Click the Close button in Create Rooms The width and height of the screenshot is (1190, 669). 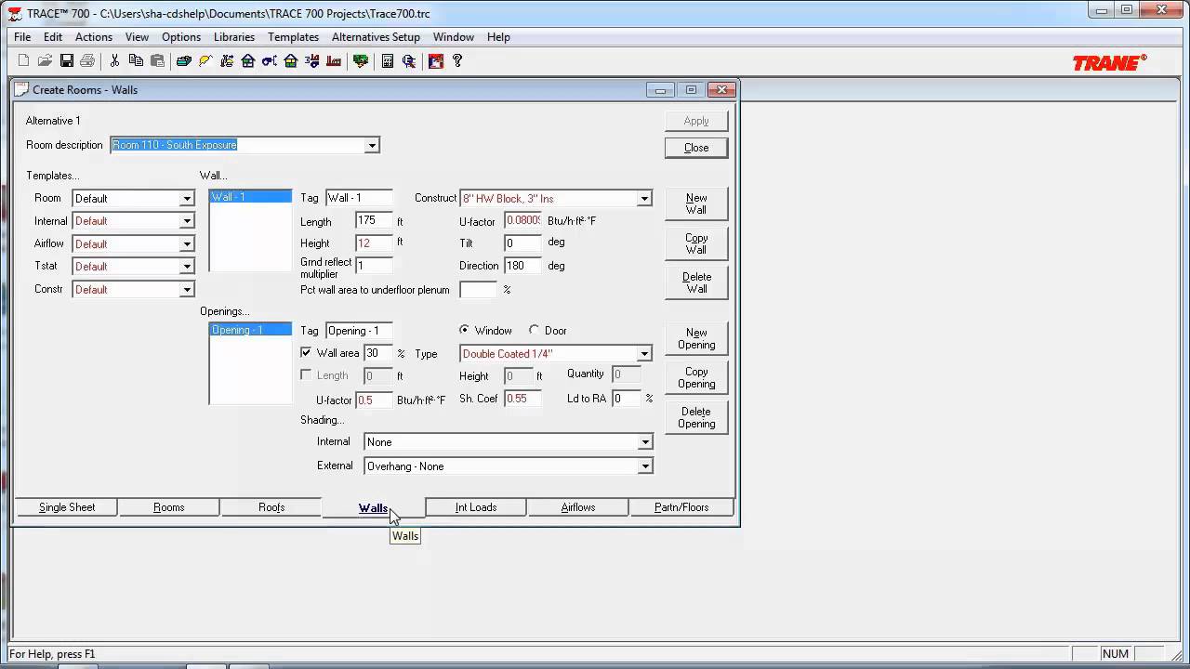tap(696, 148)
